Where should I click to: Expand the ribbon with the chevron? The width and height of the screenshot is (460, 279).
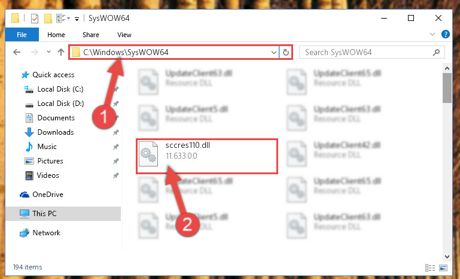tap(432, 34)
